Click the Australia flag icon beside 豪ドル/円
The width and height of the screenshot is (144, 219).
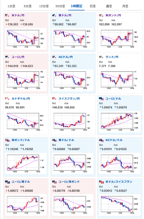click(54, 15)
